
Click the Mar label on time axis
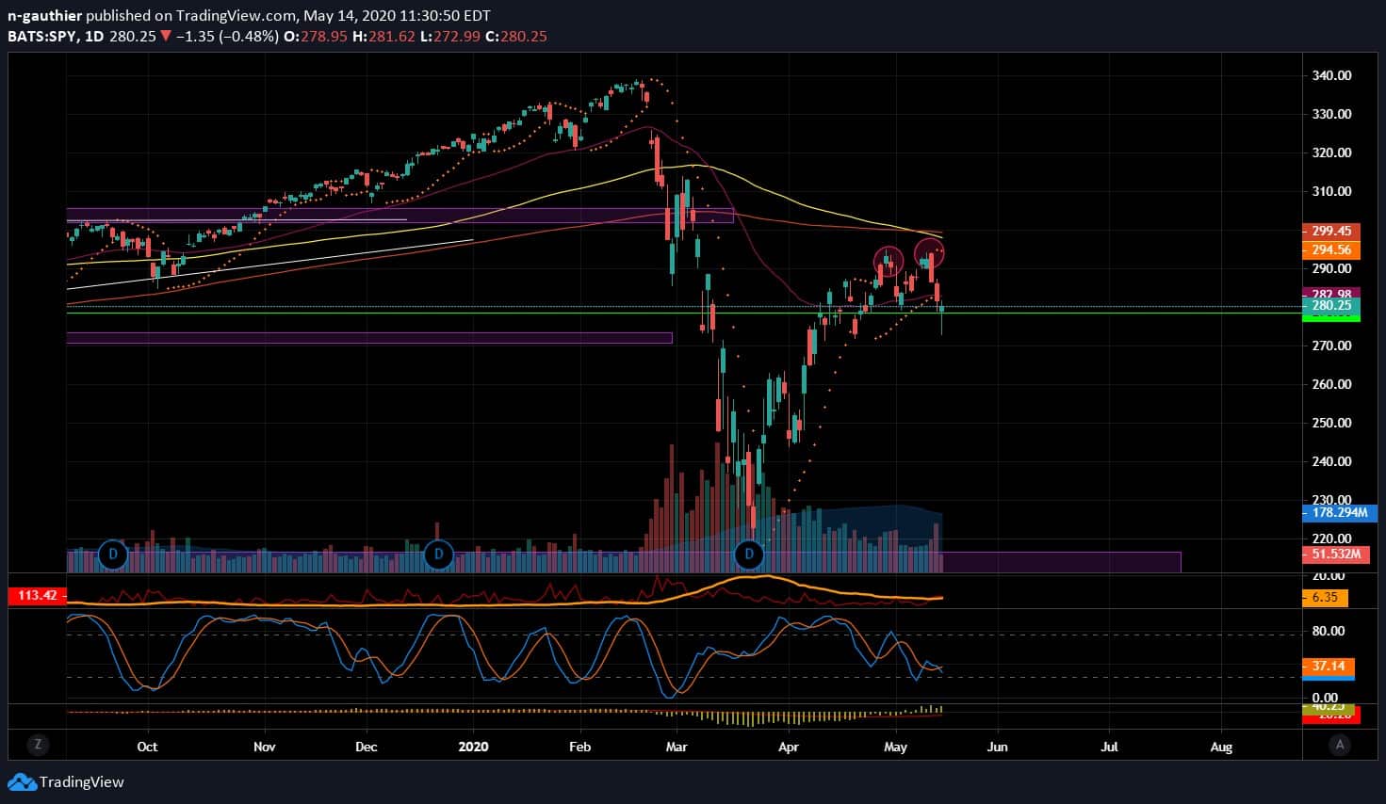[x=676, y=748]
